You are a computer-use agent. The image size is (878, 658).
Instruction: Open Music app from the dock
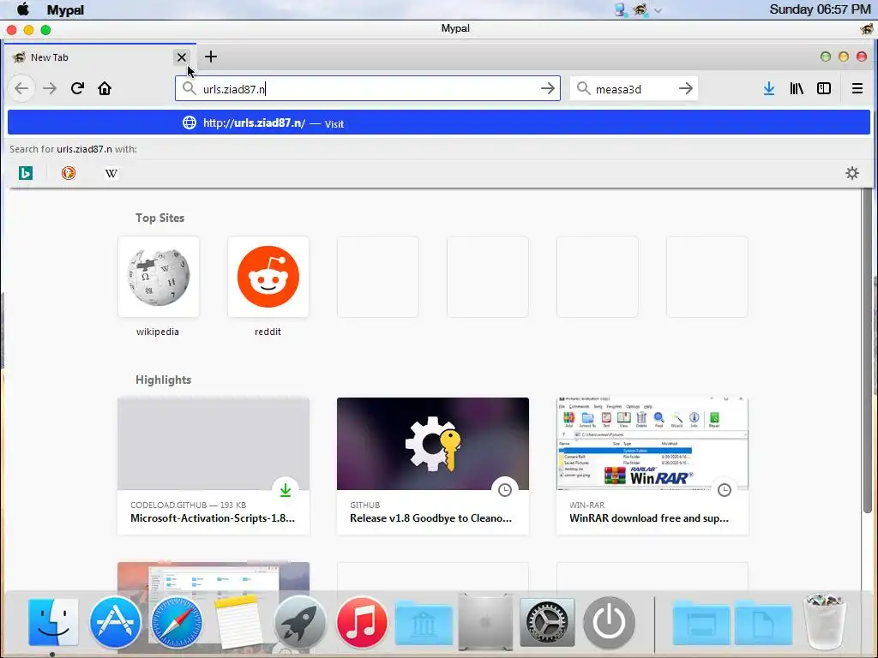[x=361, y=622]
